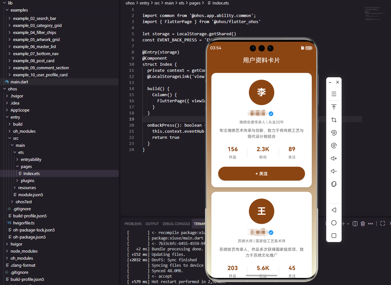Screen dimensions: 391x285
Task: Click the diamond icon of entry .gitignore
Action: [9, 209]
